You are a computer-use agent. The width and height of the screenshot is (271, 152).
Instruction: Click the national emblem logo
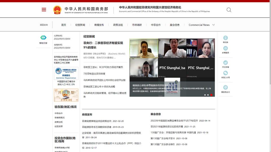(57, 10)
